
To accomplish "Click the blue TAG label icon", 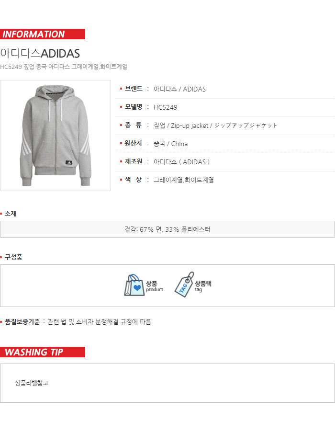I will pyautogui.click(x=184, y=285).
